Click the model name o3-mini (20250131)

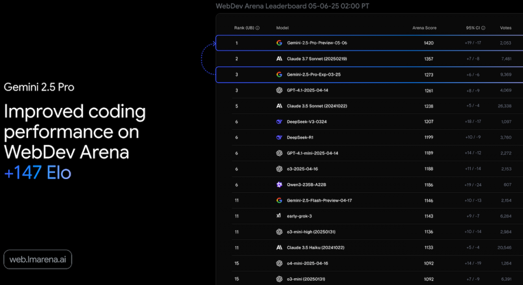(306, 279)
